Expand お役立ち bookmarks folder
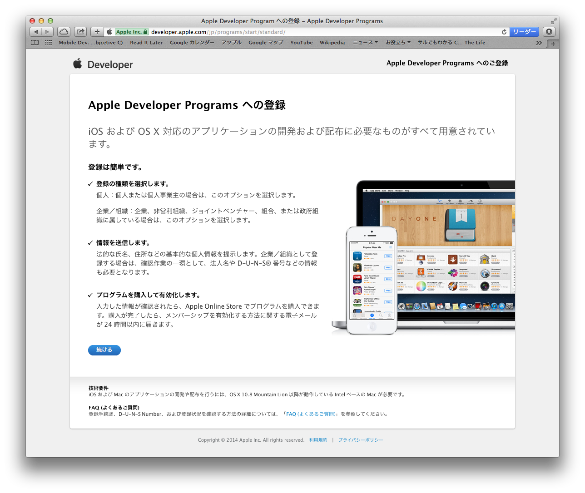The image size is (585, 493). coord(398,43)
